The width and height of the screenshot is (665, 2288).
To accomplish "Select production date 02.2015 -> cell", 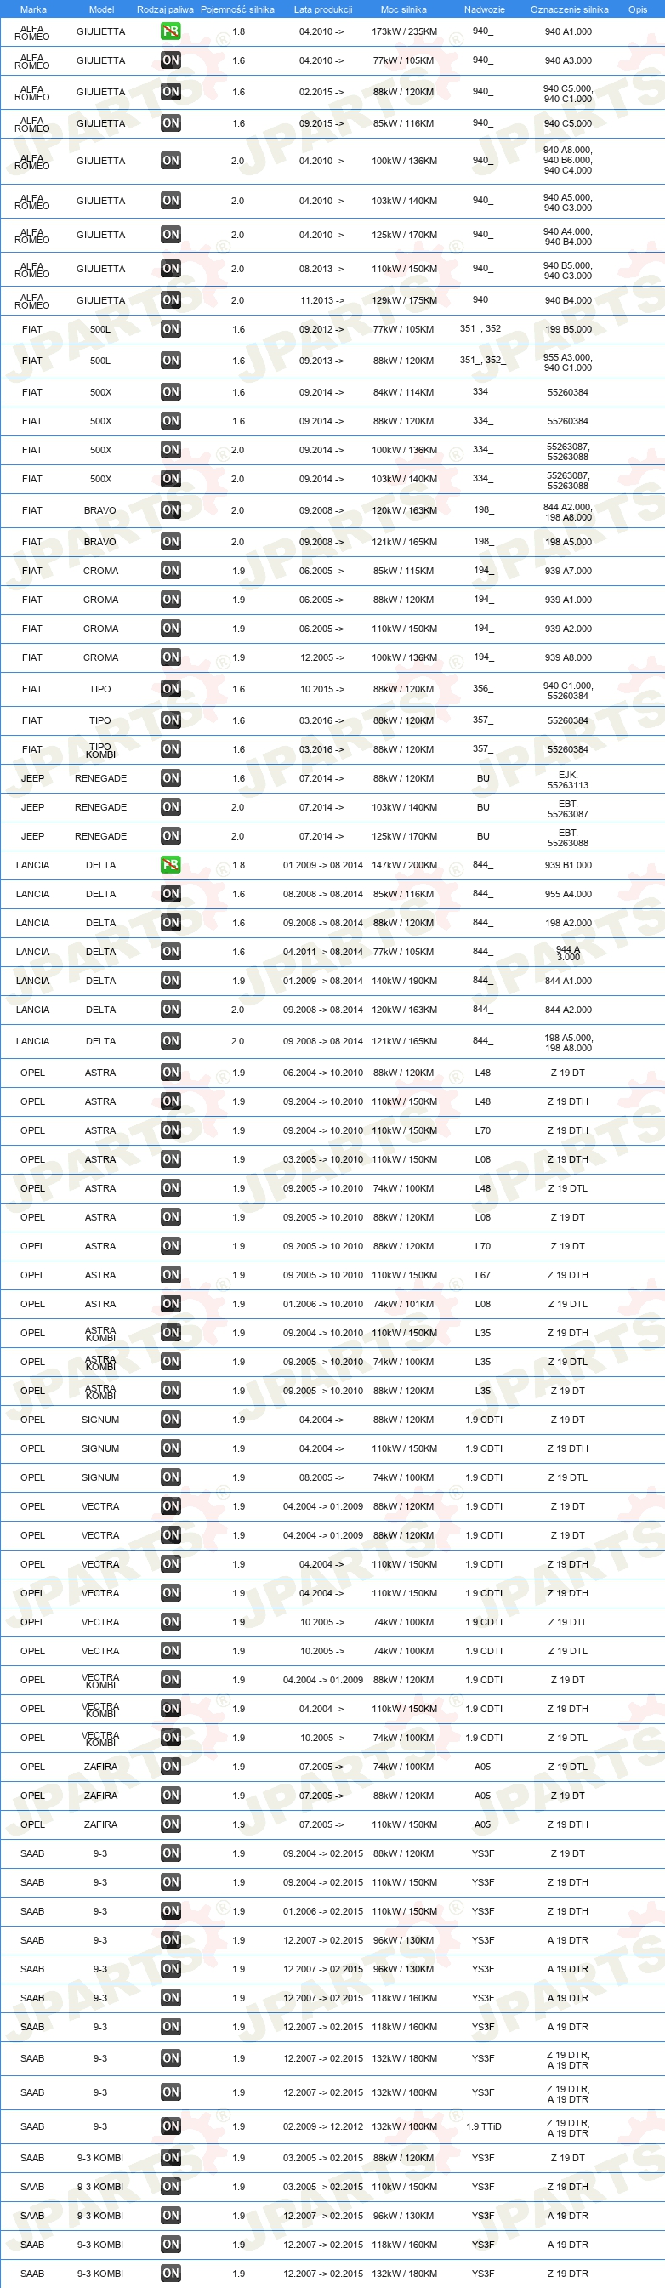I will 321,93.
